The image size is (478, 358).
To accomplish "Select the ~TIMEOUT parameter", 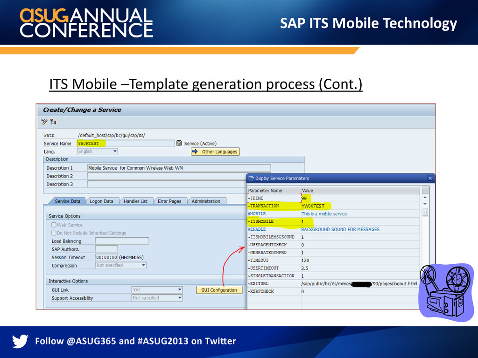I will 274,260.
